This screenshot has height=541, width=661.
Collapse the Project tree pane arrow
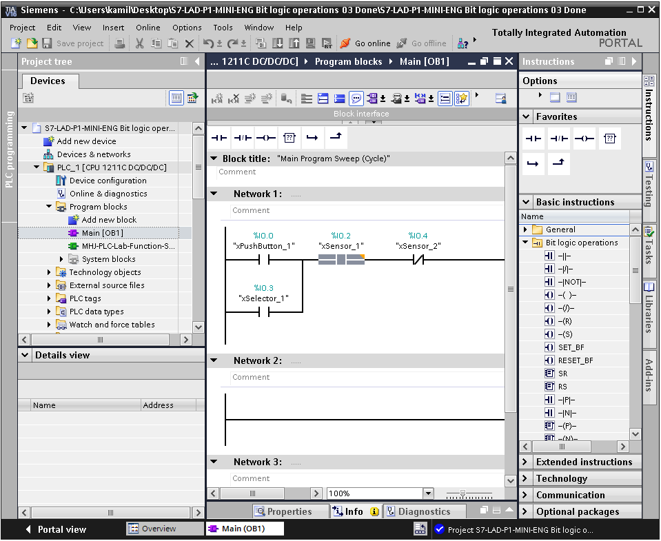coord(197,61)
